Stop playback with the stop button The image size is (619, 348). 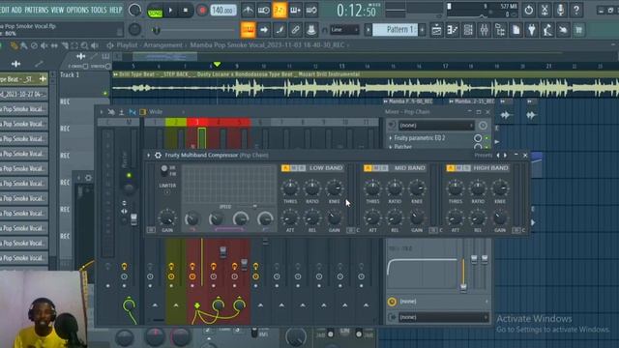[x=186, y=11]
